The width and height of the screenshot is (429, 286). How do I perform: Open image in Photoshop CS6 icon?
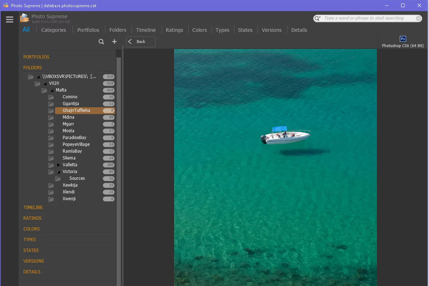(x=403, y=39)
